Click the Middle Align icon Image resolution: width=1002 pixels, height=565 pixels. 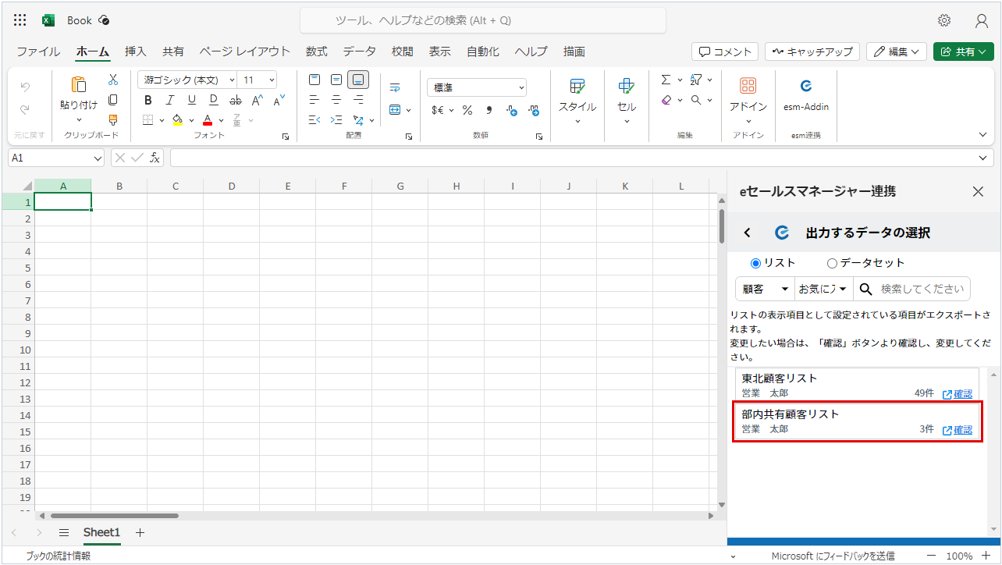coord(336,80)
